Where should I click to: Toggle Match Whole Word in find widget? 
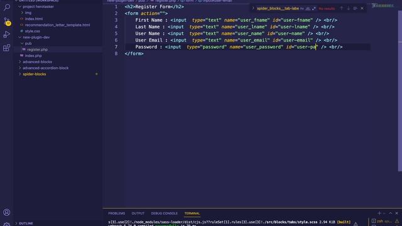308,8
